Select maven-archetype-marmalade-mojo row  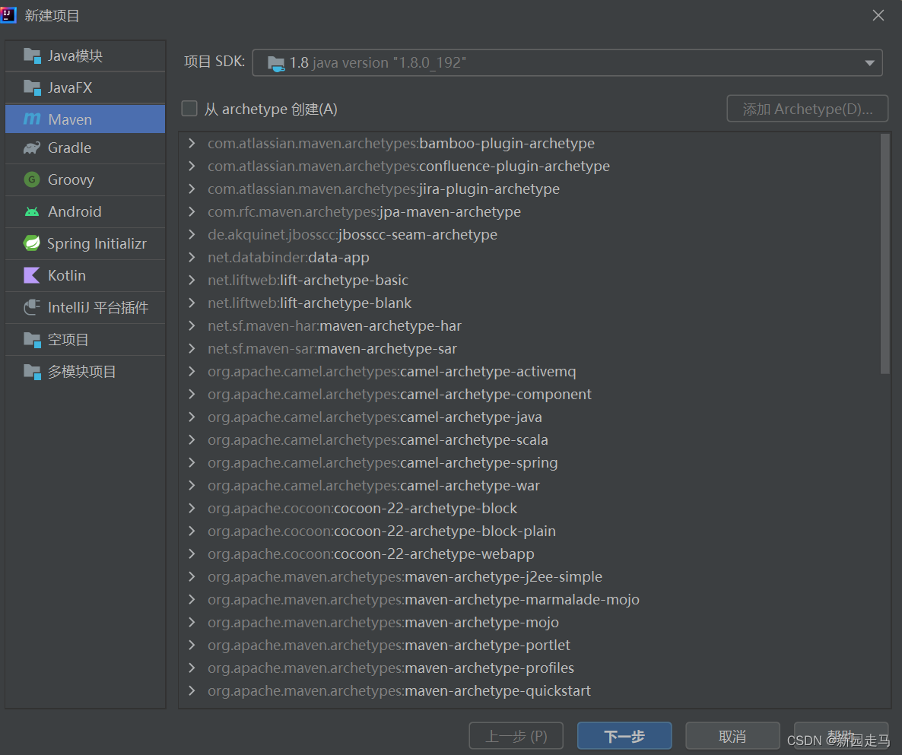pos(529,599)
